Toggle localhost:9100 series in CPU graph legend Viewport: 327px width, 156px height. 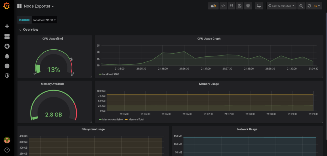coord(110,74)
